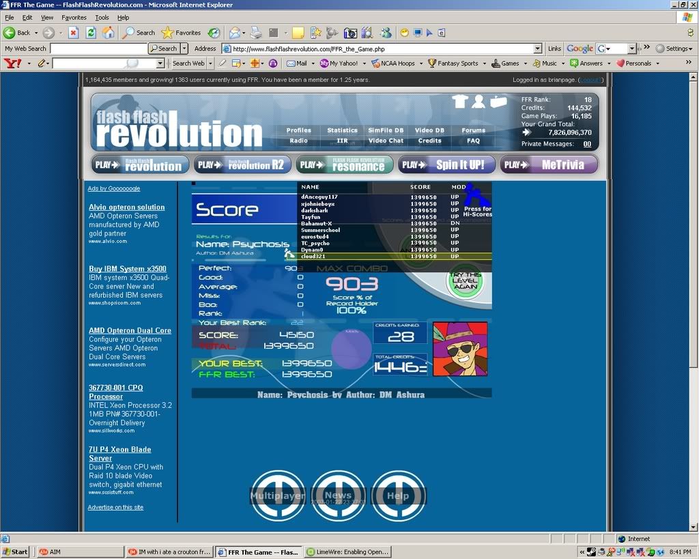Expand the address bar URL dropdown

point(537,48)
